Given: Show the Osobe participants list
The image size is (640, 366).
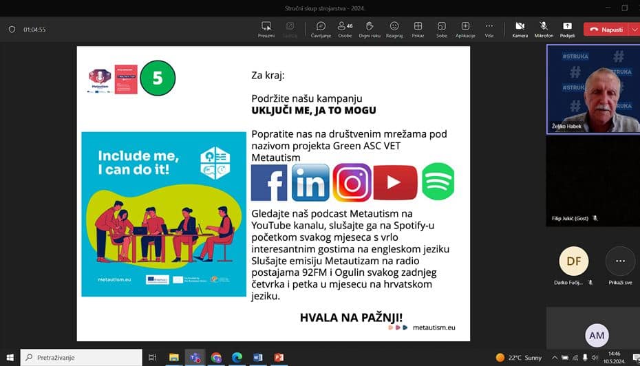Looking at the screenshot, I should pyautogui.click(x=345, y=30).
